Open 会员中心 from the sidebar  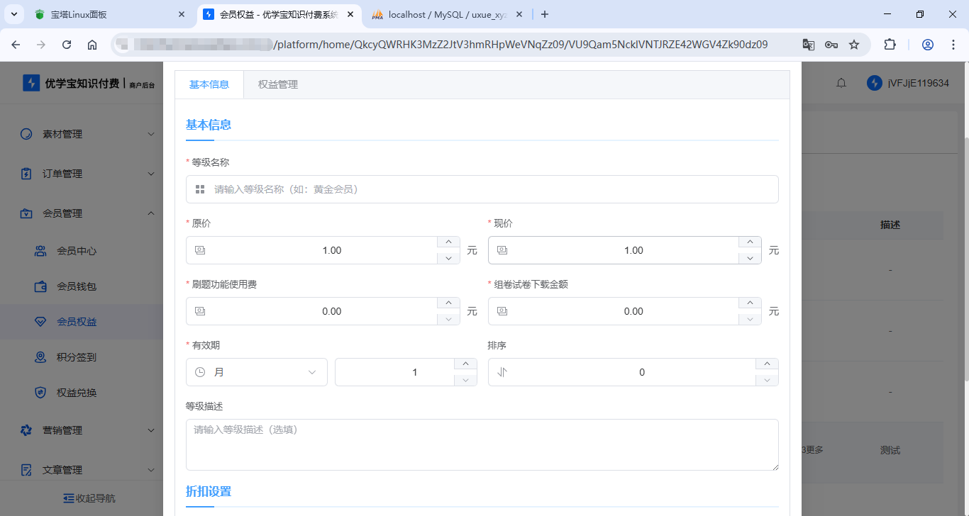tap(76, 251)
